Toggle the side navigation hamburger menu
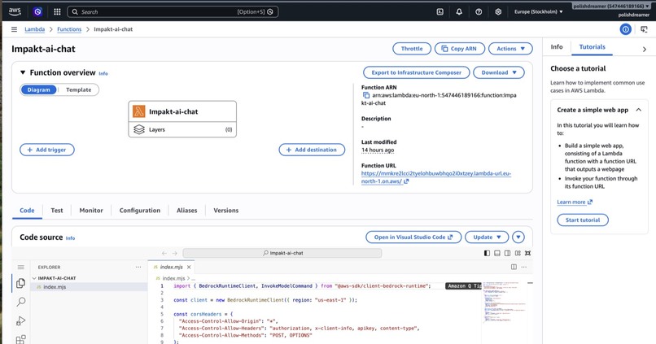656x344 pixels. pos(14,29)
